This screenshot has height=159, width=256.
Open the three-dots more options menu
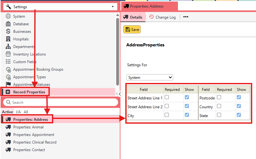point(186,17)
